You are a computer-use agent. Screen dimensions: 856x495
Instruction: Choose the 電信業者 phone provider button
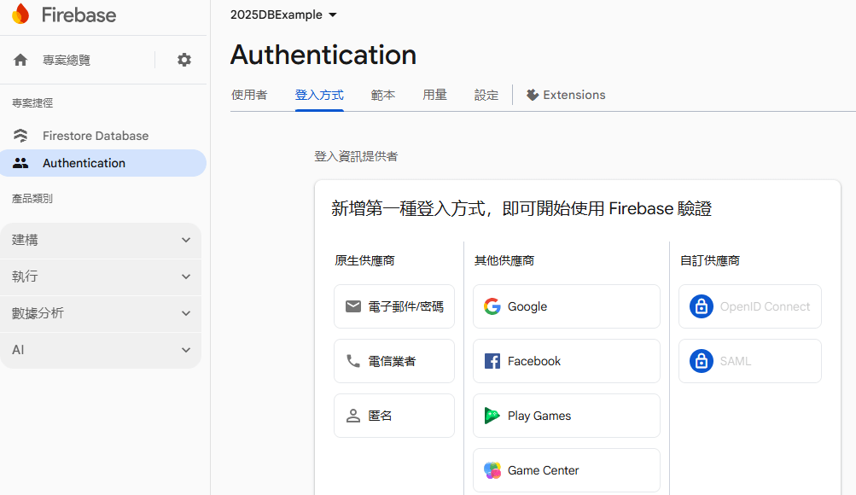coord(394,361)
